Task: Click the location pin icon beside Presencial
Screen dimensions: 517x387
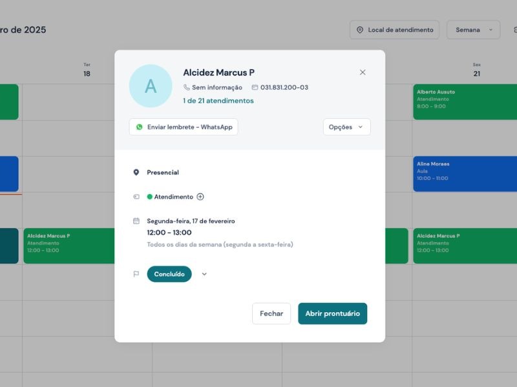Action: (136, 172)
